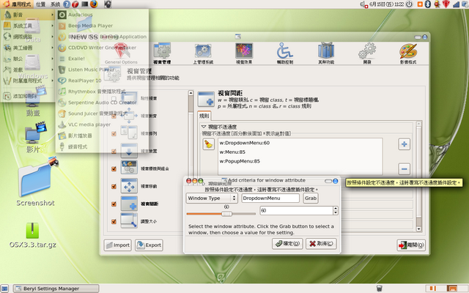Image resolution: width=469 pixels, height=293 pixels.
Task: Launch Firefox from the top panel
Action: [x=94, y=4]
